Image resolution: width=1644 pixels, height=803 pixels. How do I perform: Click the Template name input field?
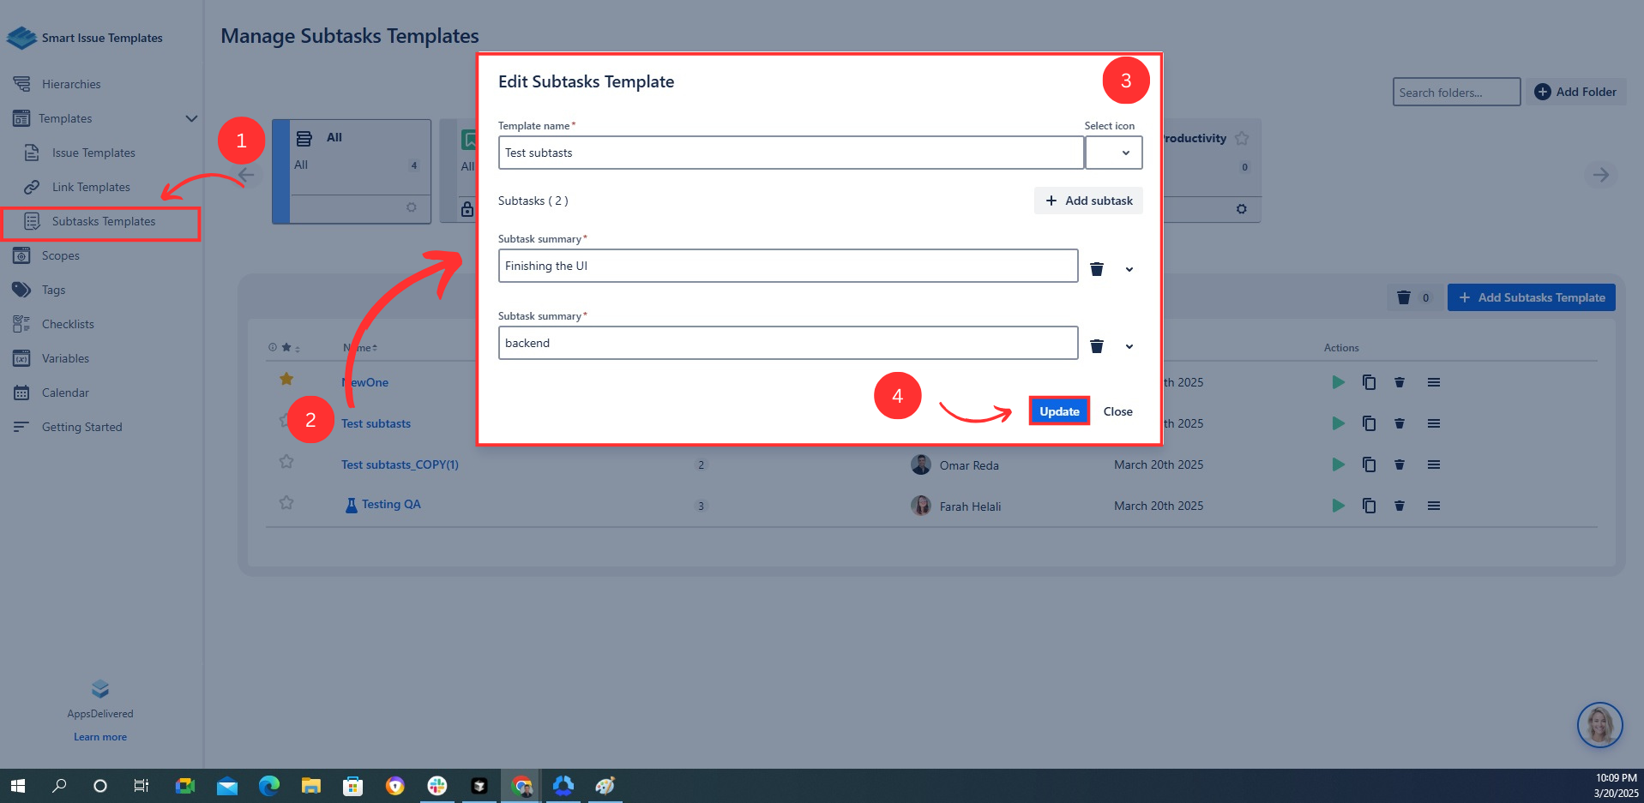[790, 153]
